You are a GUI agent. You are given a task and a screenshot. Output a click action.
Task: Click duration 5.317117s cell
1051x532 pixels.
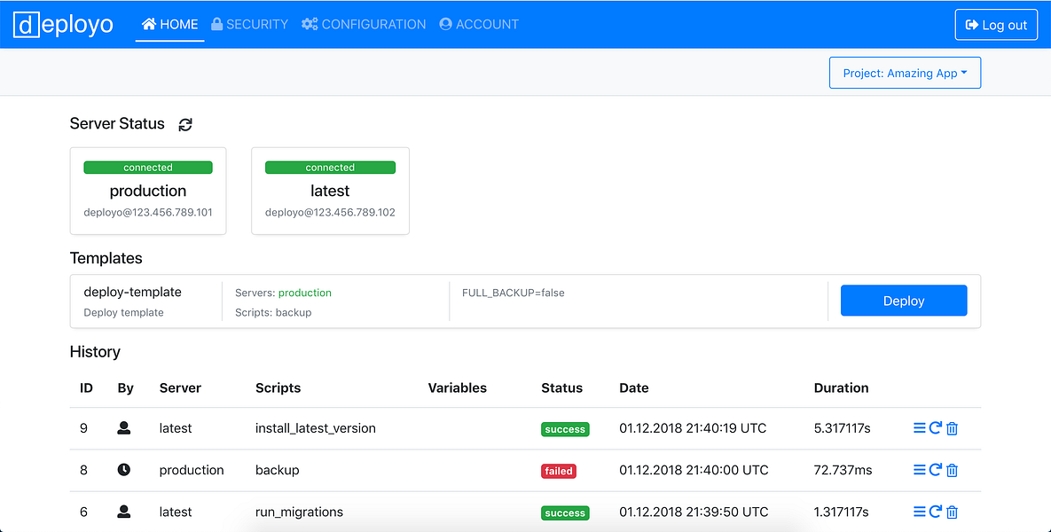pos(842,428)
